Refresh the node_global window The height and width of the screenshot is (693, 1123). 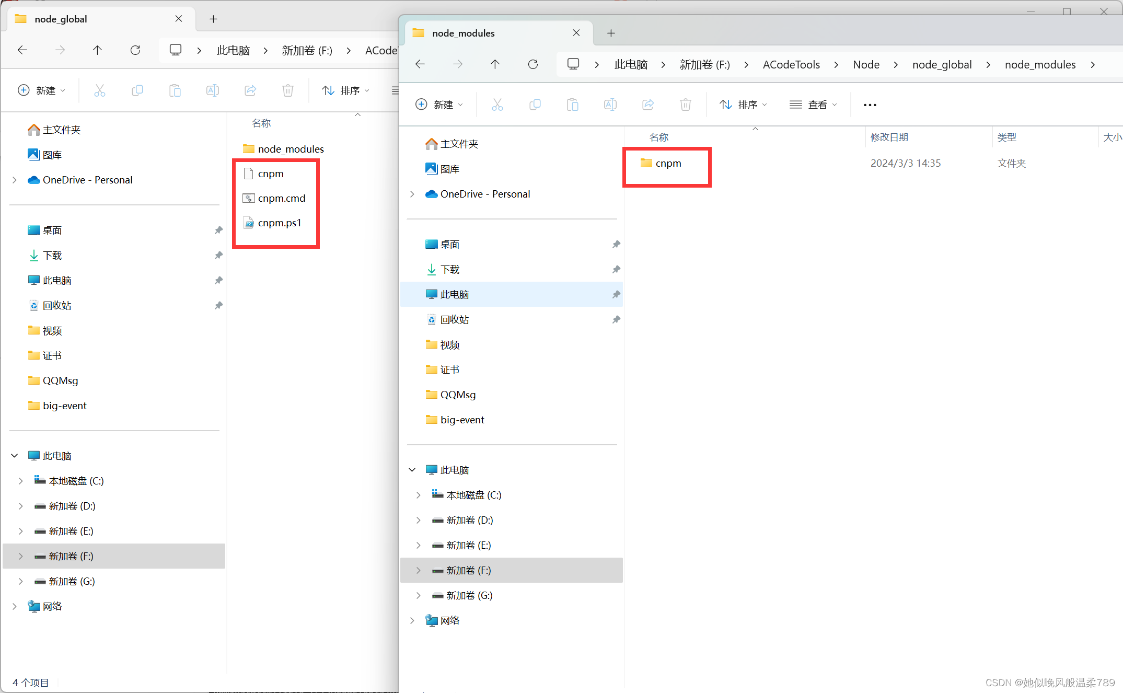coord(135,50)
